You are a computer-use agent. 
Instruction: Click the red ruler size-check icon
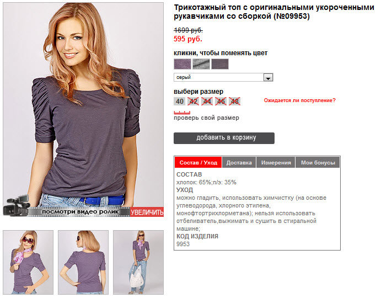coord(182,113)
